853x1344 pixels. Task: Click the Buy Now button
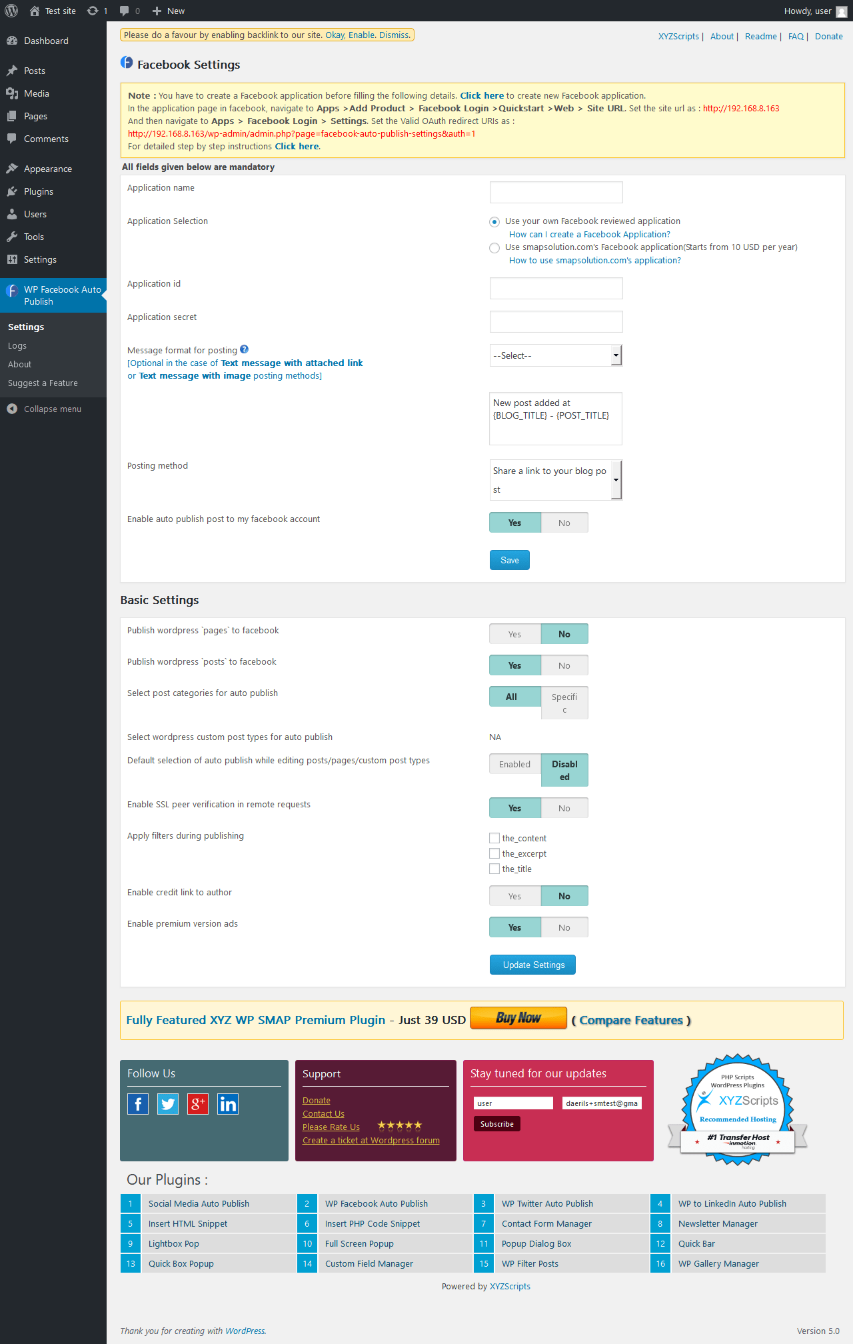(x=518, y=1018)
